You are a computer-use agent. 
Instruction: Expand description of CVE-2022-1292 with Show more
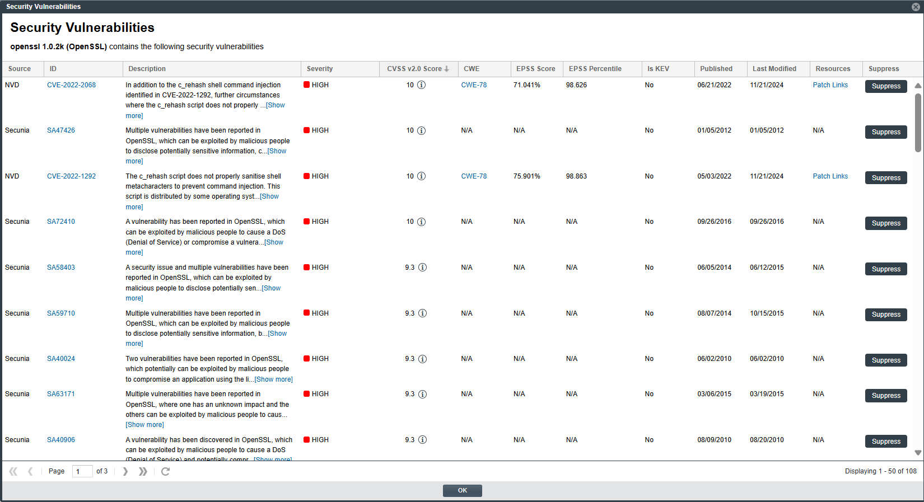tap(269, 196)
